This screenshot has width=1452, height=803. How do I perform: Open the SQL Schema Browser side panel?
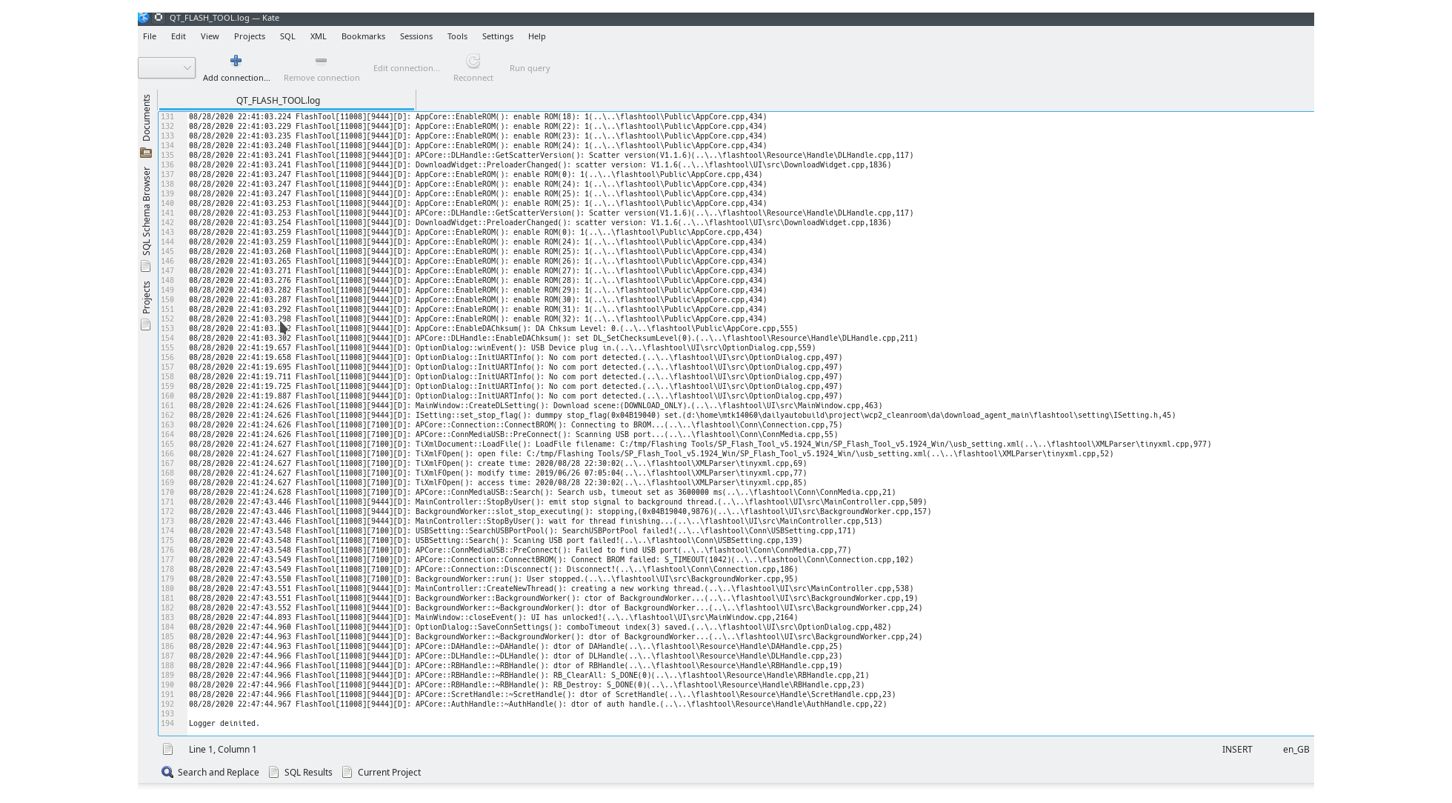(146, 211)
